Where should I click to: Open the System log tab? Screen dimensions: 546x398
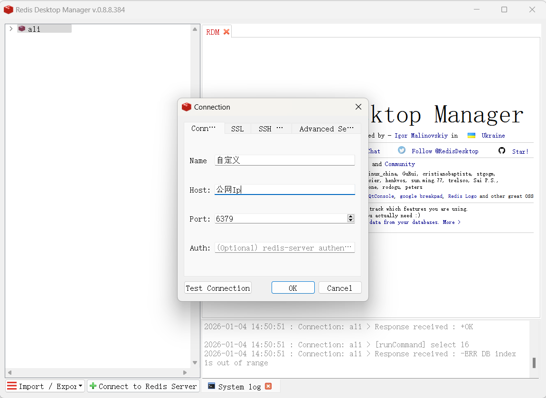tap(239, 387)
